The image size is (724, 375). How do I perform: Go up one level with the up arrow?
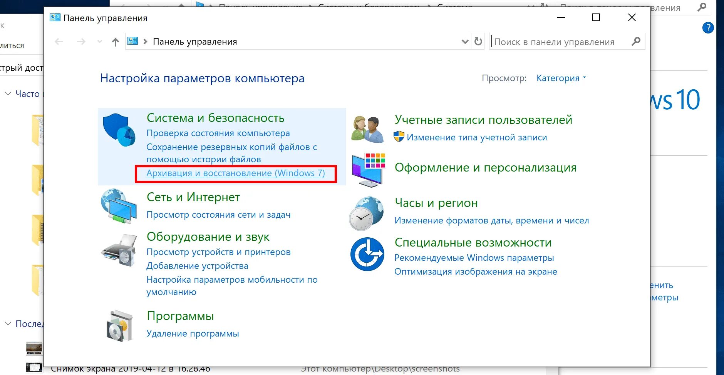[116, 42]
